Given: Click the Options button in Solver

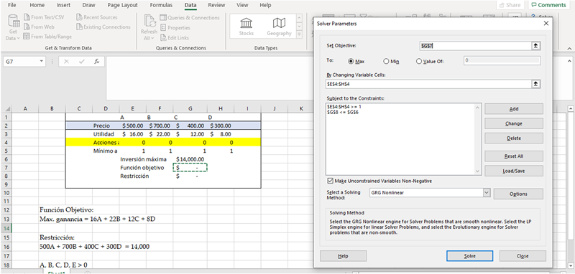Looking at the screenshot, I should pyautogui.click(x=518, y=194).
